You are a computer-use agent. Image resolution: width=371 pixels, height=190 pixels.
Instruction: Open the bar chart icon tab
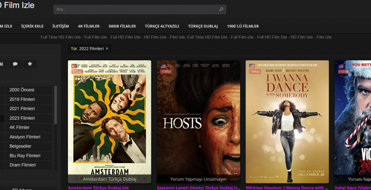2,64
